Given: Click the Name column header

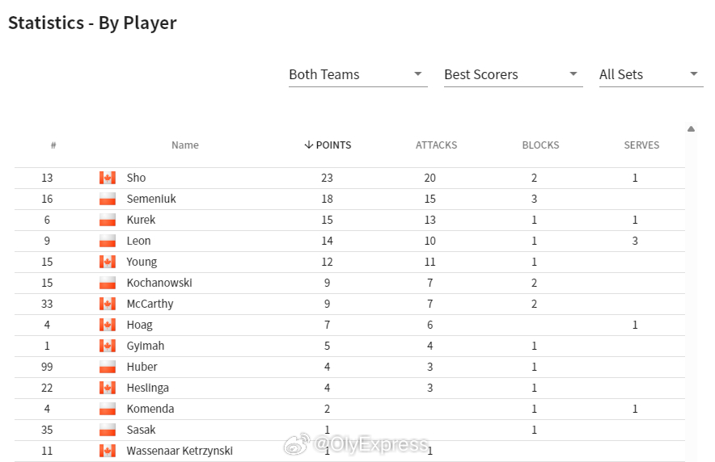Looking at the screenshot, I should click(x=185, y=145).
